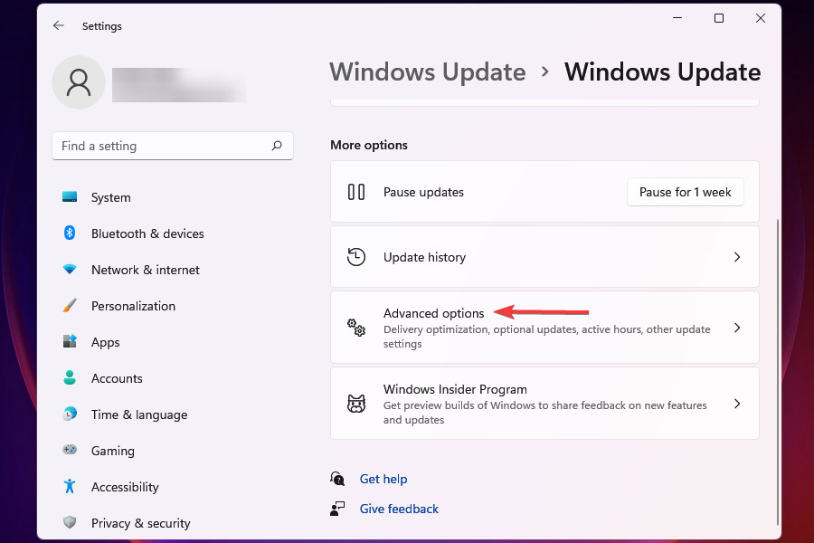
Task: Click the Network wifi icon
Action: click(70, 269)
